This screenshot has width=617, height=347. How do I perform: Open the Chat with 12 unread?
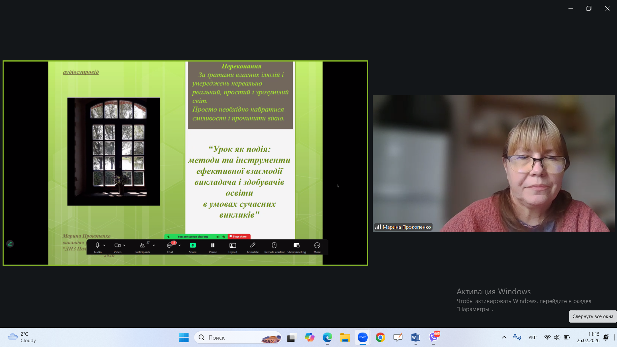[x=170, y=246]
